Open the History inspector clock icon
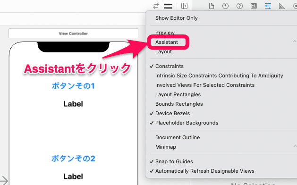The height and width of the screenshot is (185, 297). 225,6
